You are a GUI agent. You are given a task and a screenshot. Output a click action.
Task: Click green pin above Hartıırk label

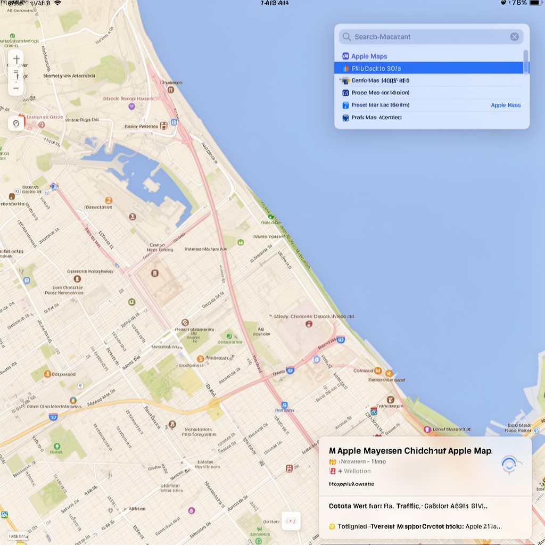point(57,447)
